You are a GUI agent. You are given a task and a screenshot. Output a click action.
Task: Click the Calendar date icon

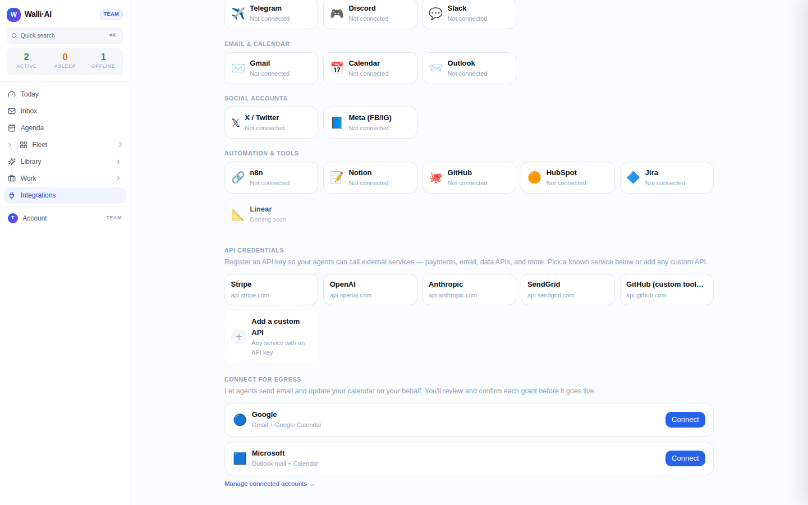pos(337,68)
